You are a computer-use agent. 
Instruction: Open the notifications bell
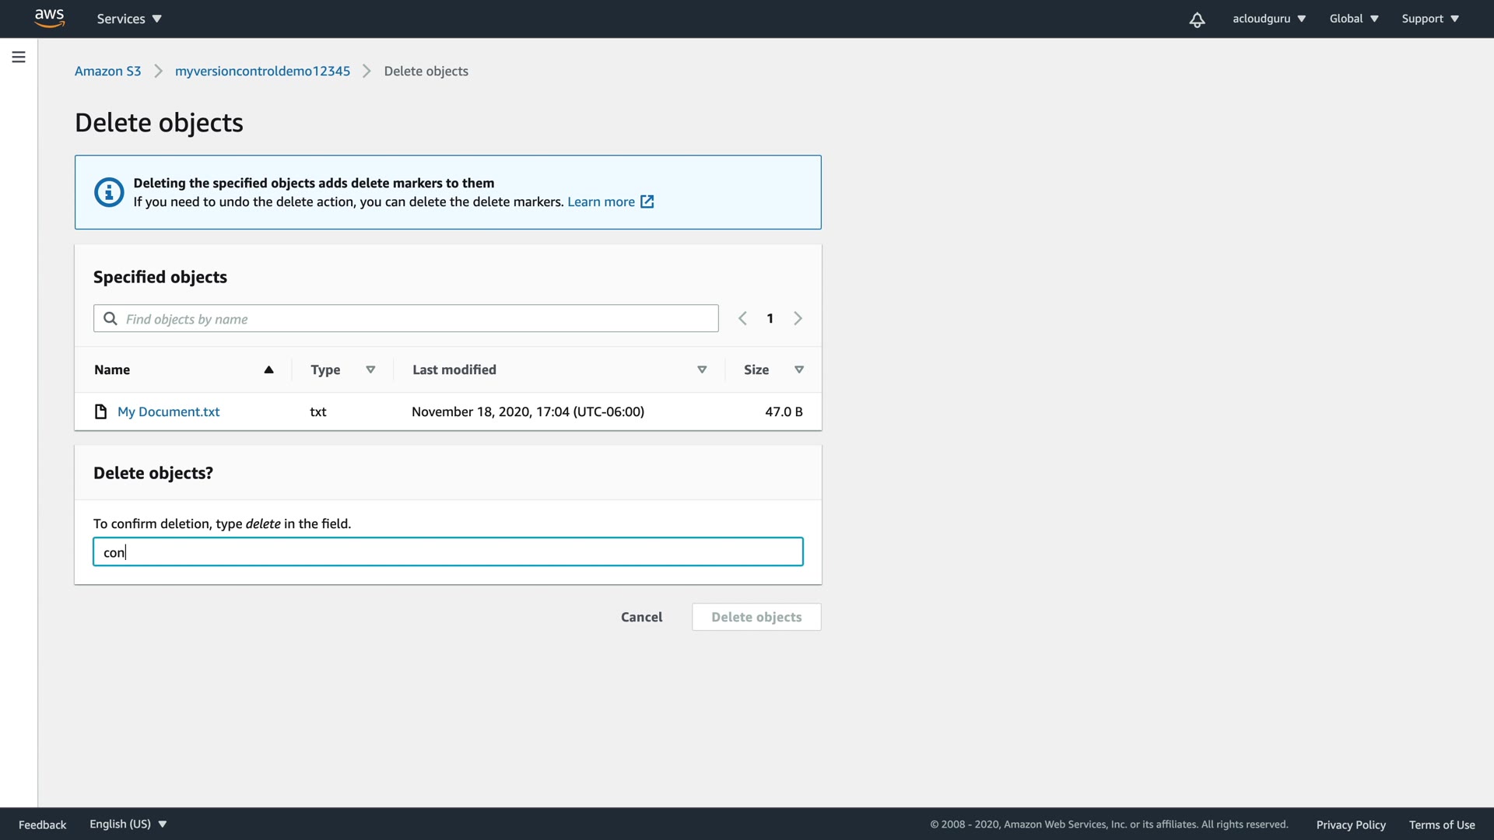point(1197,19)
